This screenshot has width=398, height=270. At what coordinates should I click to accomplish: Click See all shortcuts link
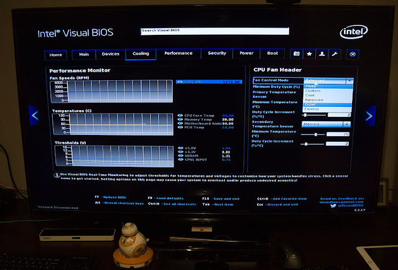[x=180, y=204]
